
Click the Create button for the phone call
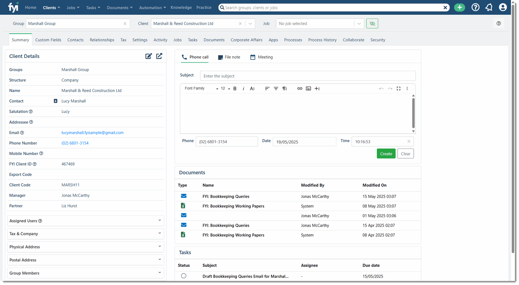click(386, 154)
